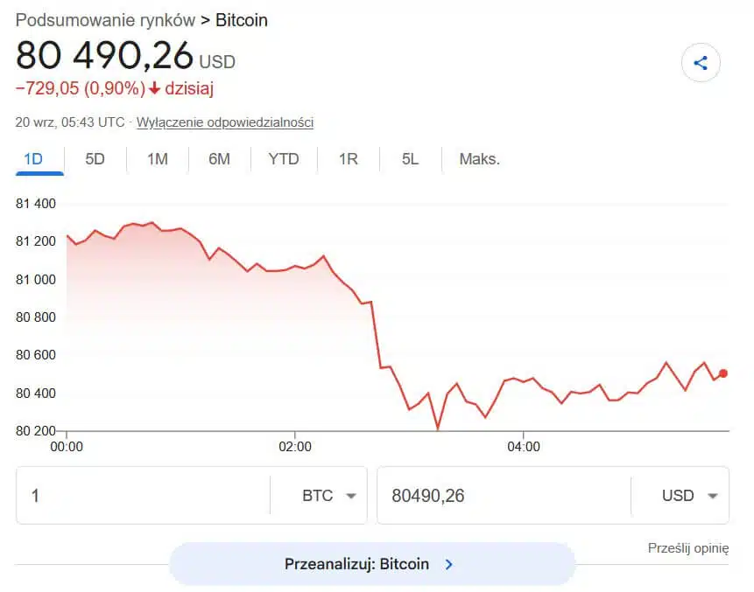Click the red down-arrow price indicator
754x592 pixels.
click(x=154, y=88)
